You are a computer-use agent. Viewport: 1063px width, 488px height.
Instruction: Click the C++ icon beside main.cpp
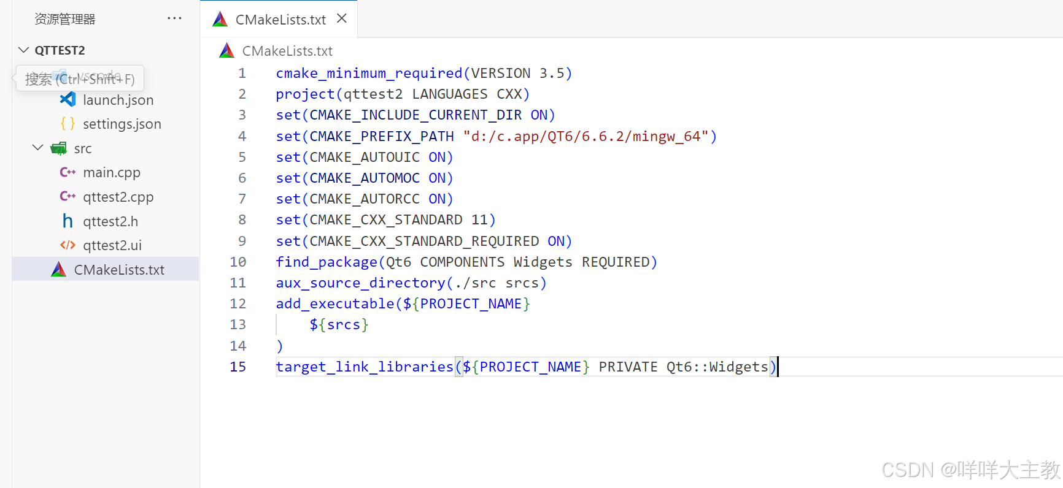[68, 172]
